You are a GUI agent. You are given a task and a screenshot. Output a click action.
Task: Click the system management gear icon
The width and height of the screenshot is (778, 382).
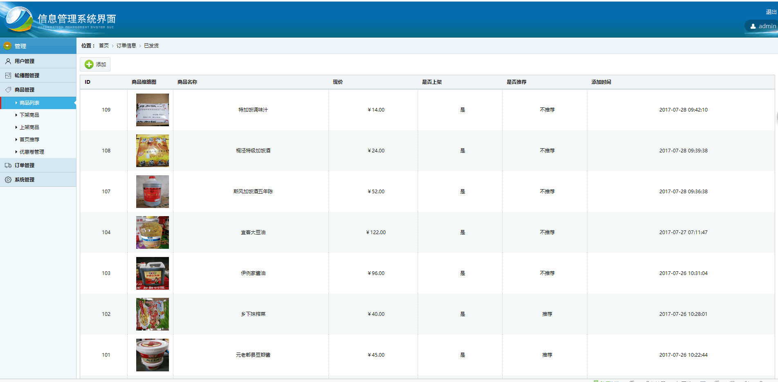click(8, 180)
